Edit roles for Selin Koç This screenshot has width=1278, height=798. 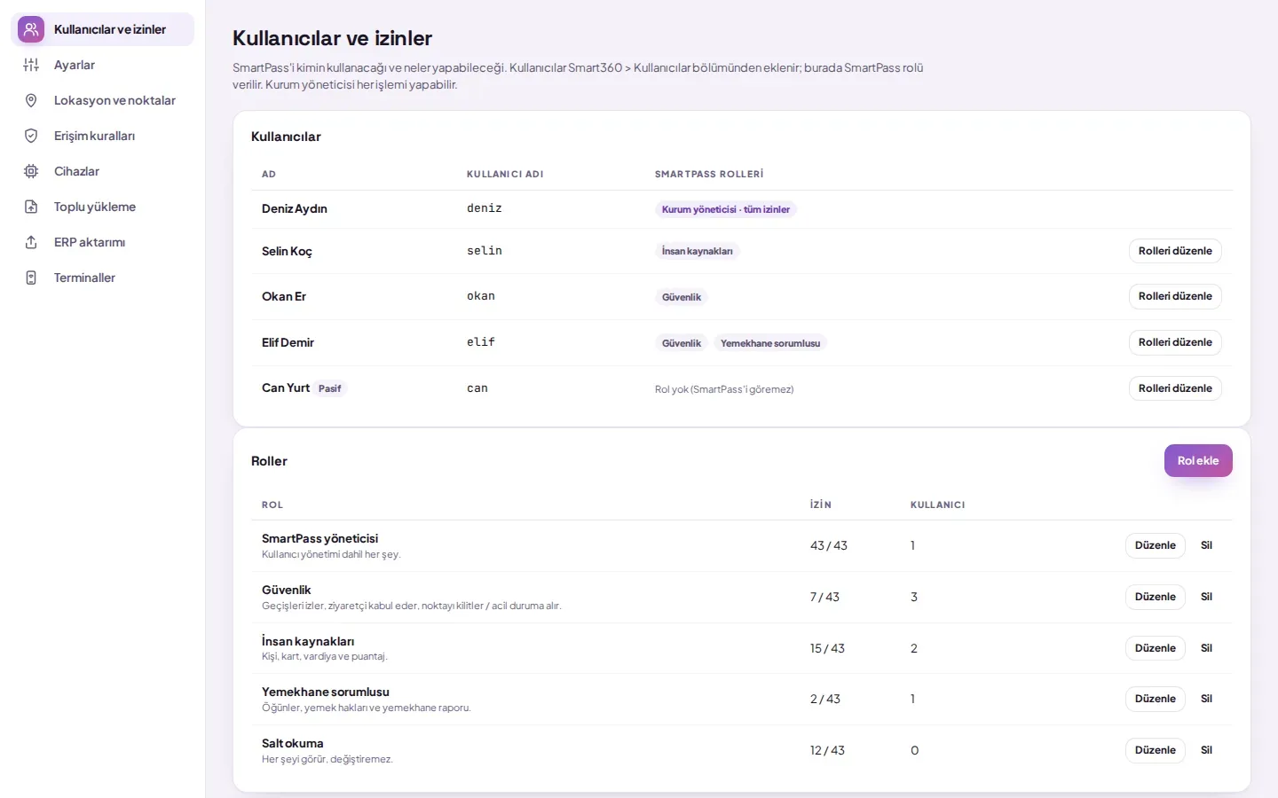pos(1175,251)
